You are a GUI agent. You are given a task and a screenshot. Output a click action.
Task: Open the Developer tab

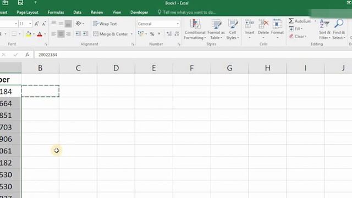(139, 12)
